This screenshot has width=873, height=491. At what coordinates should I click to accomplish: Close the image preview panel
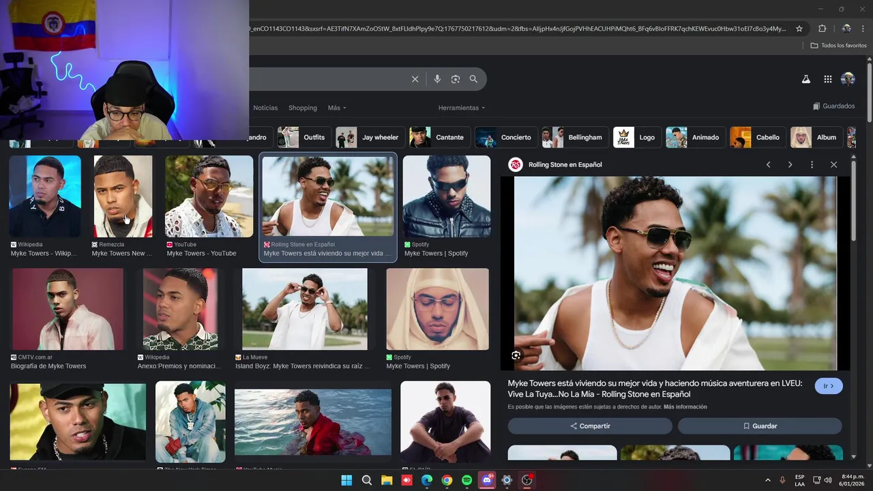833,165
